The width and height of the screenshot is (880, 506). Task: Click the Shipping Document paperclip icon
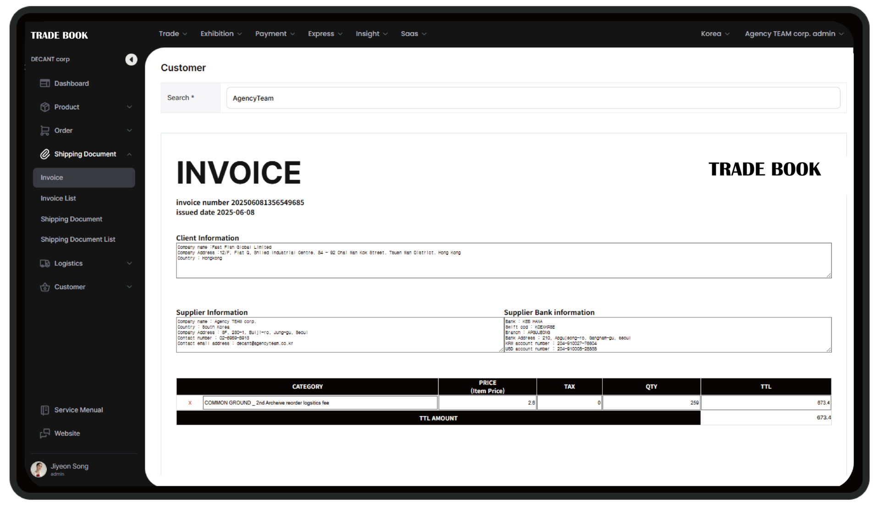tap(45, 154)
